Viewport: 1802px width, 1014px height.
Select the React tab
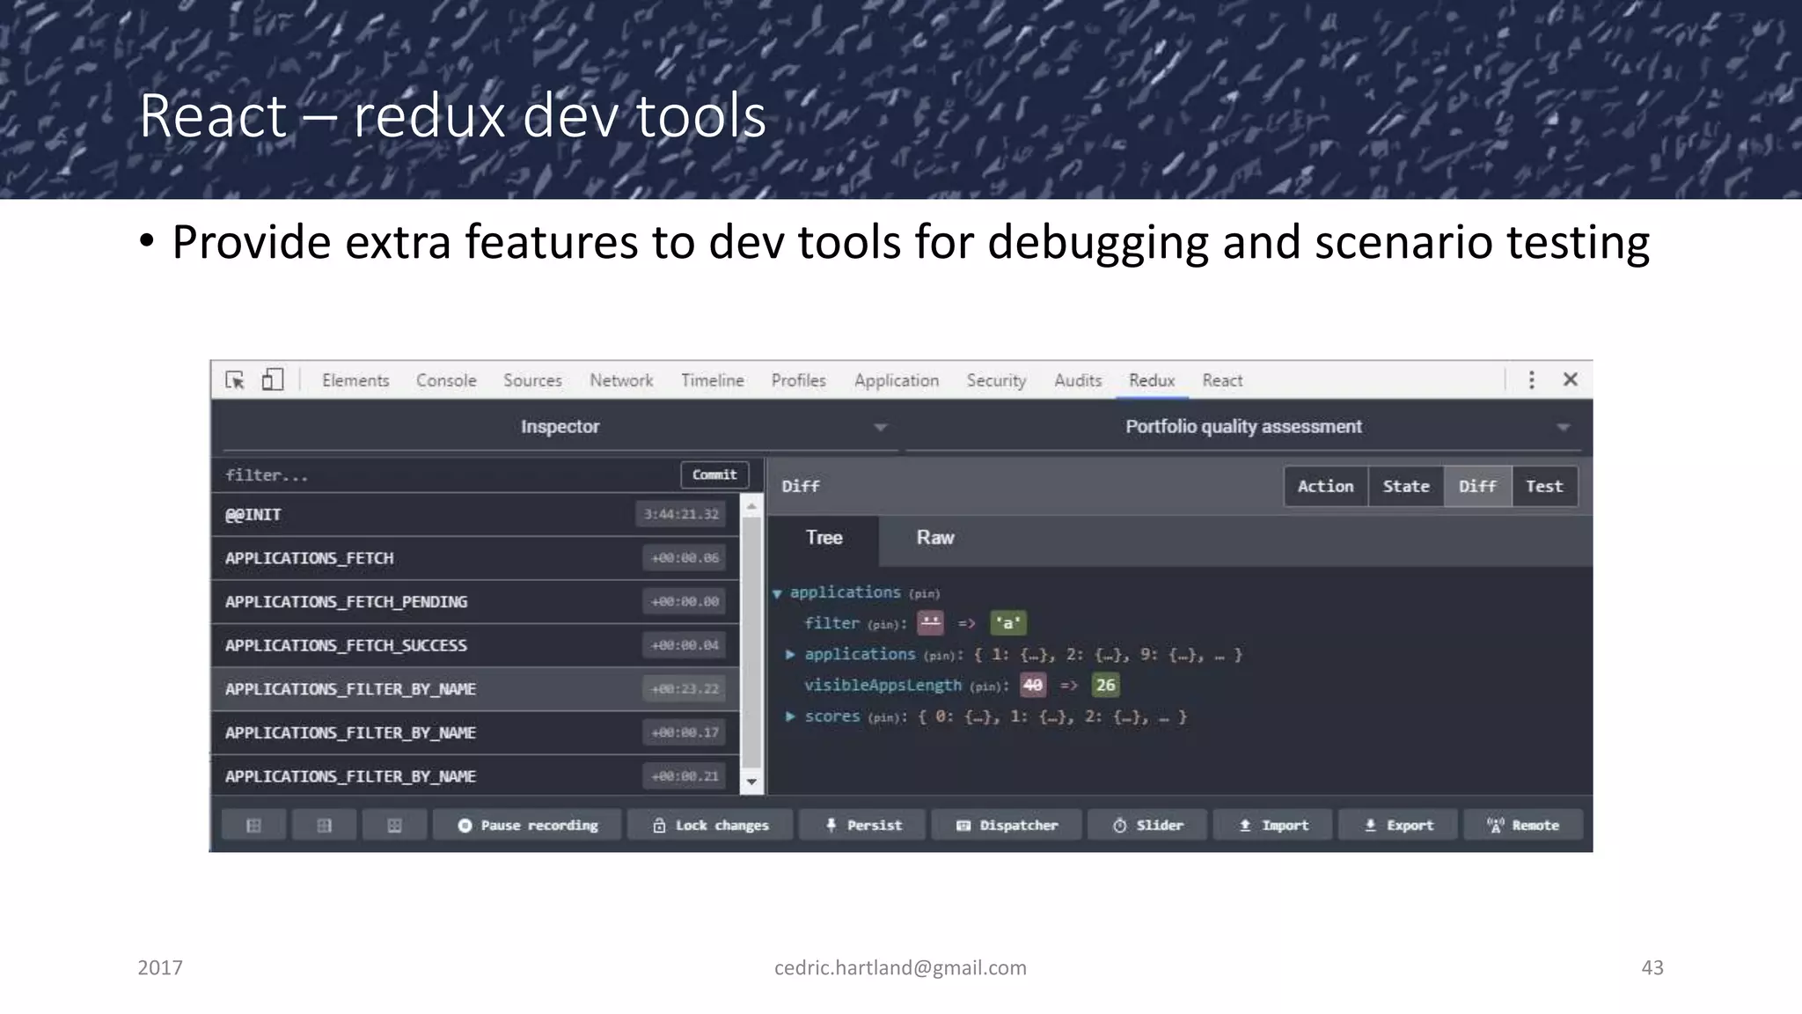1222,380
